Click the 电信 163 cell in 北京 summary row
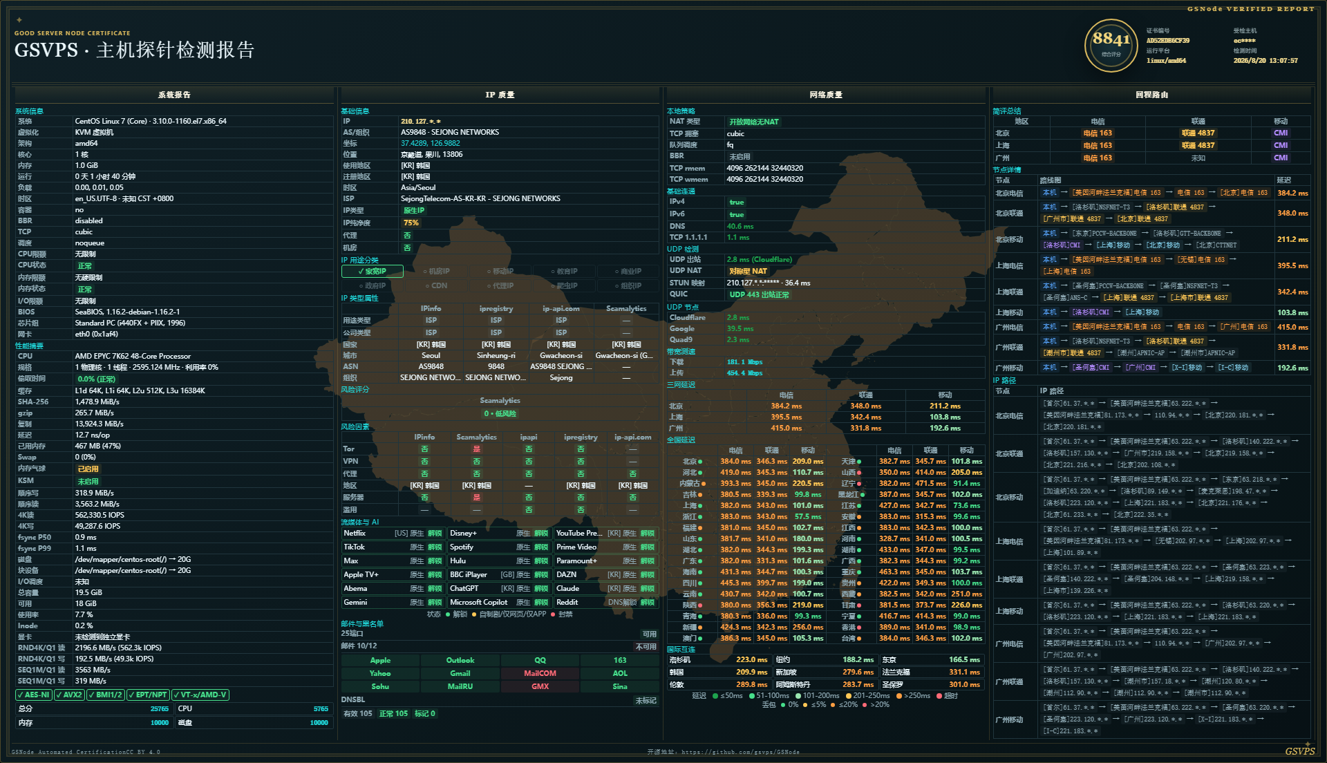 tap(1098, 133)
